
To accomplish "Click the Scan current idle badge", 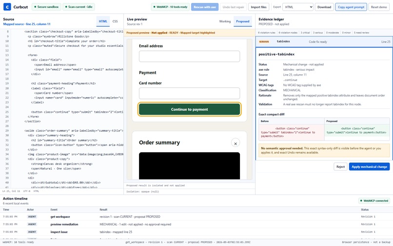I will point(79,7).
